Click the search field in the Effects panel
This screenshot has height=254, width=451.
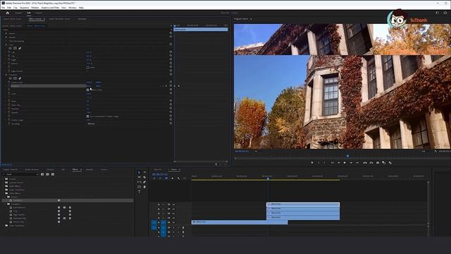click(x=20, y=174)
